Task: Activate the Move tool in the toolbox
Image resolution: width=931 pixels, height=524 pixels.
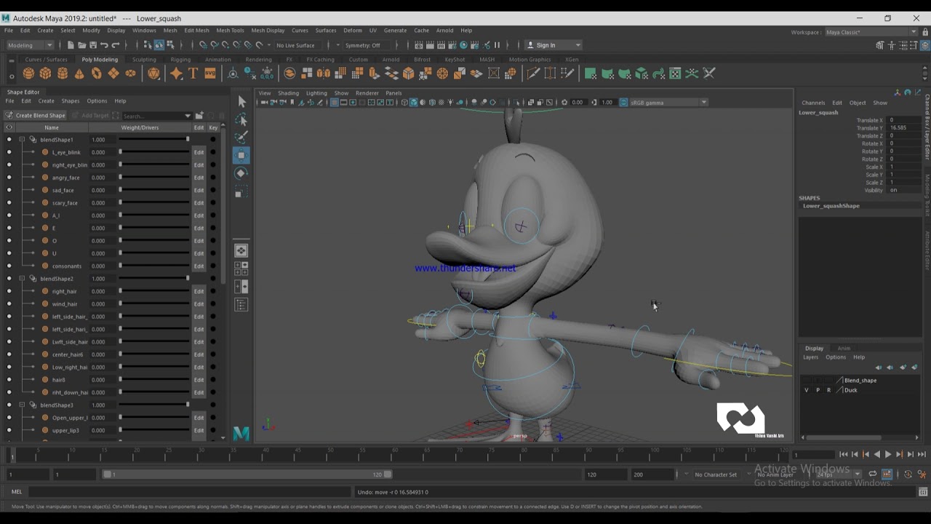Action: click(241, 155)
